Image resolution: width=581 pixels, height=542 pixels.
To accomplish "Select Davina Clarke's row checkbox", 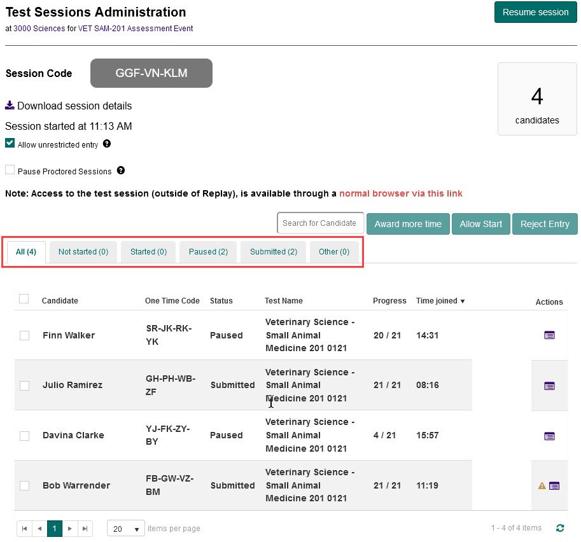I will (24, 436).
